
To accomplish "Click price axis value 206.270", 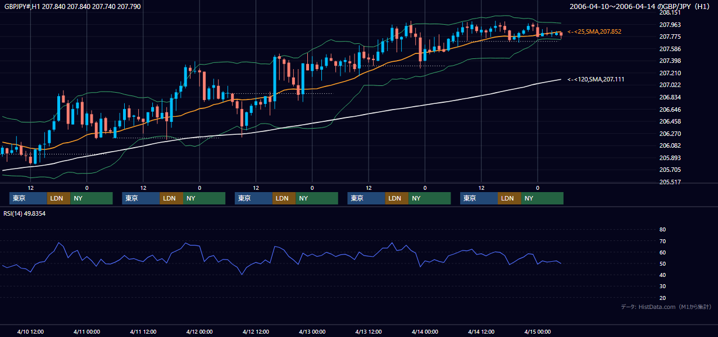I will 670,134.
